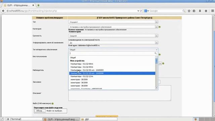Open the search engine selector icon

pyautogui.click(x=146, y=11)
